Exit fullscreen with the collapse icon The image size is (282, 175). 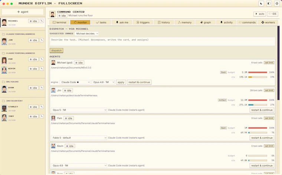tap(277, 3)
